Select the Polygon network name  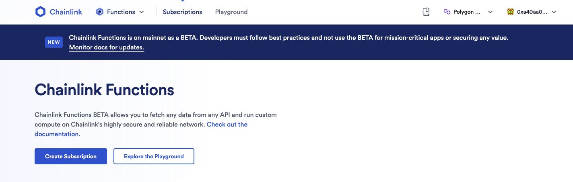tap(467, 12)
